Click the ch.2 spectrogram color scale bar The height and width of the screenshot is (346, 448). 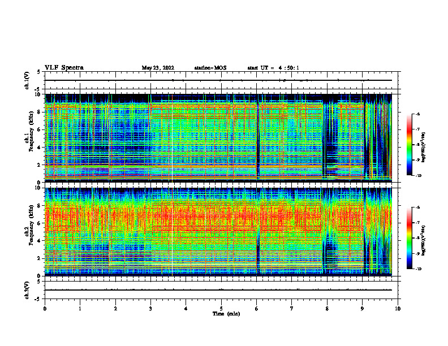click(409, 238)
